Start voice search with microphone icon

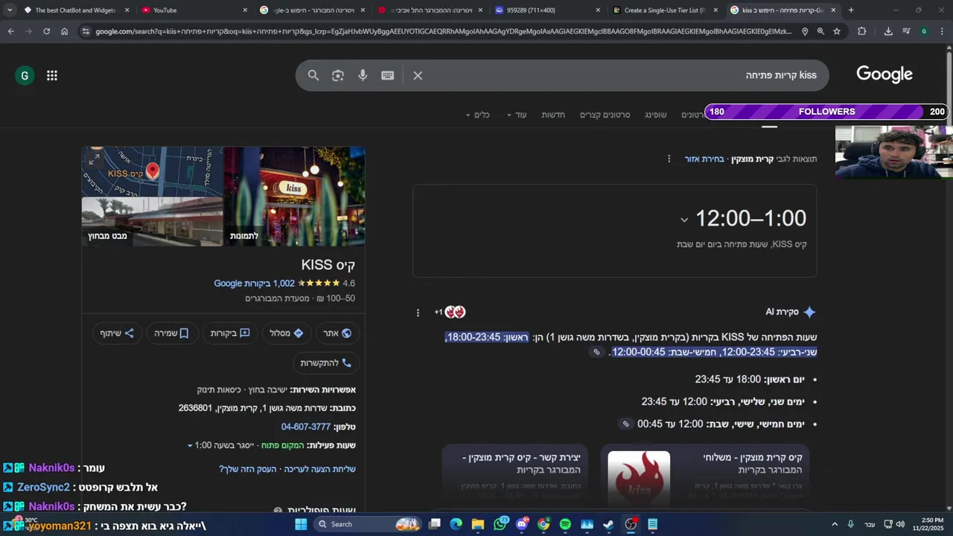[x=363, y=75]
